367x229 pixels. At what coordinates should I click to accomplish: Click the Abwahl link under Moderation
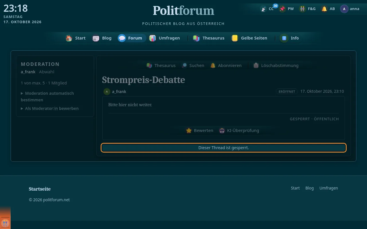point(47,72)
